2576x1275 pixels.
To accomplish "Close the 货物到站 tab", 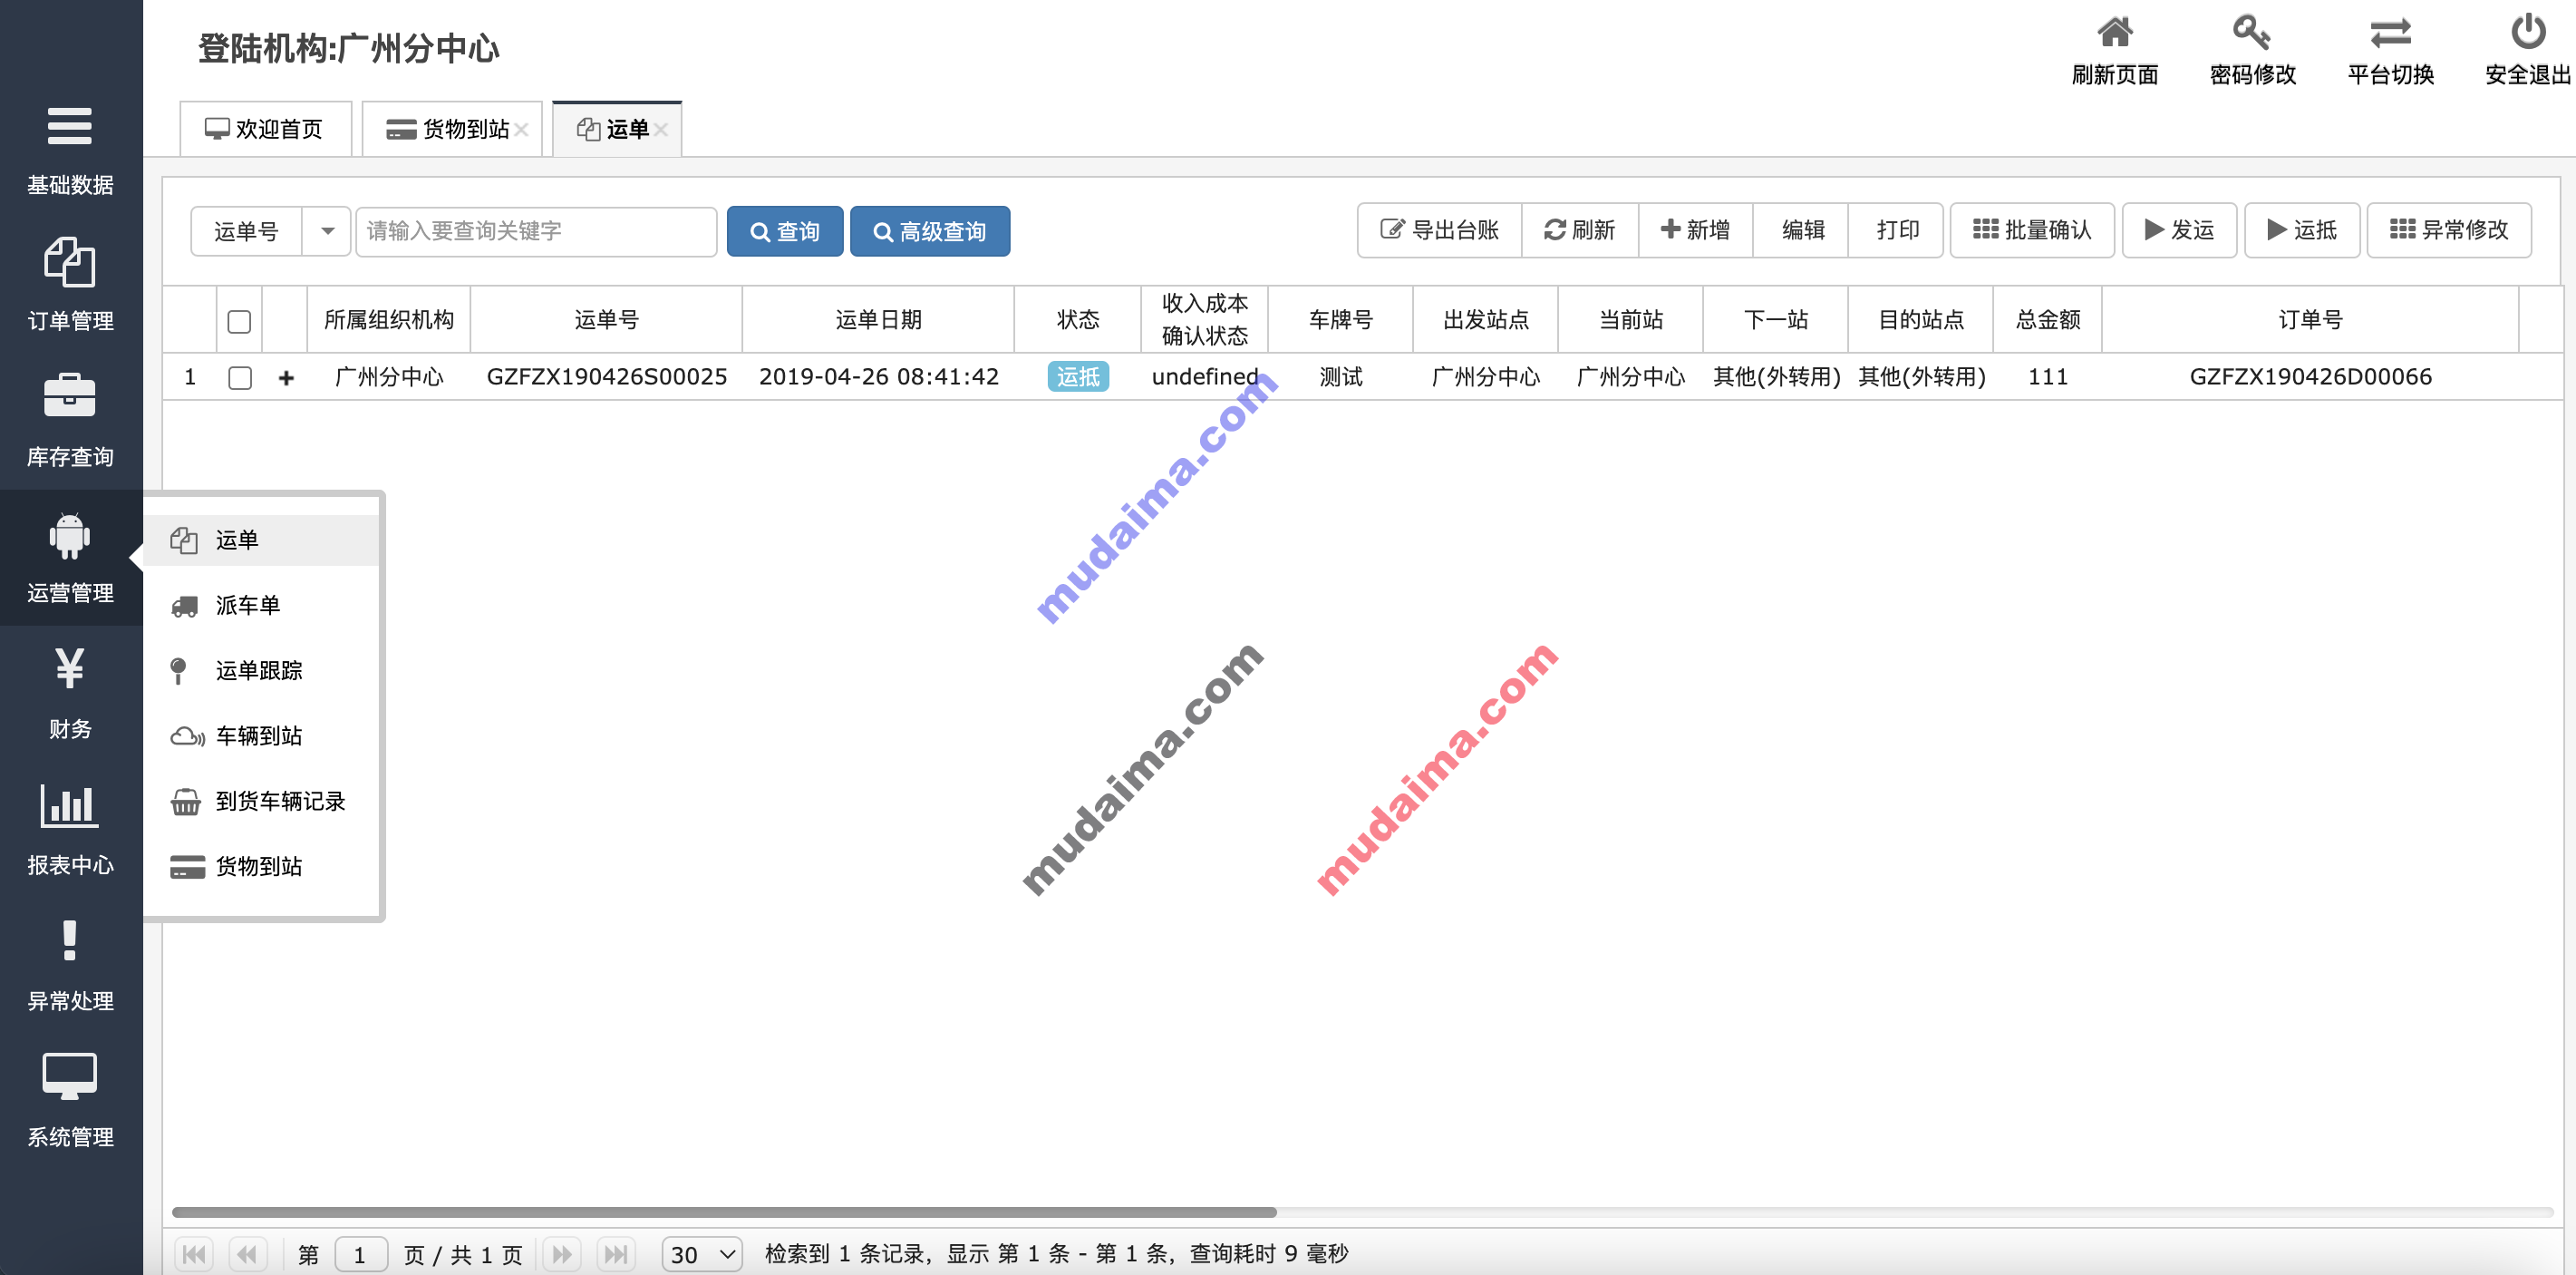I will tap(522, 130).
